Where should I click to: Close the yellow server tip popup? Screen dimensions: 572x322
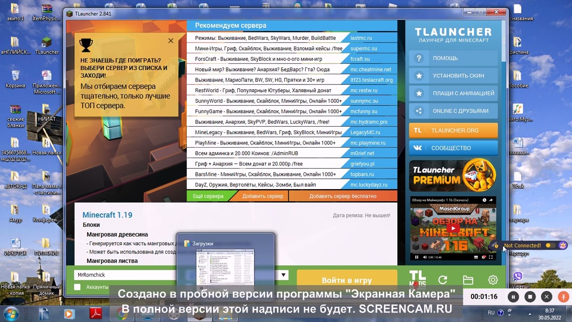(171, 41)
